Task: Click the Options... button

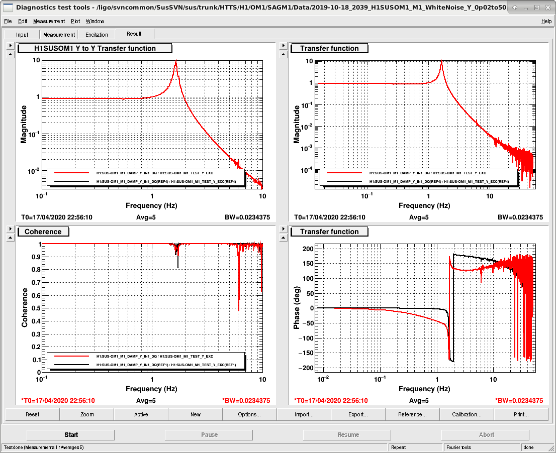Action: [249, 414]
